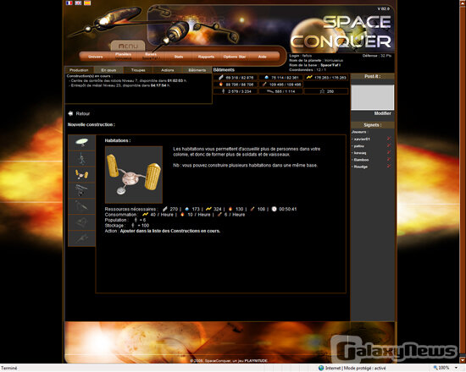Select the glowing disc building thumbnail
Screen dimensions: 466x372
(81, 142)
